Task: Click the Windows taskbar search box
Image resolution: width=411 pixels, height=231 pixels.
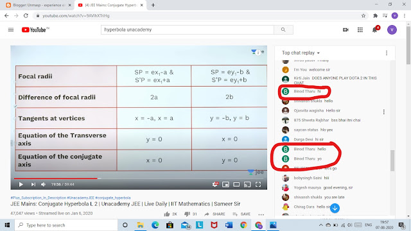Action: click(x=66, y=225)
